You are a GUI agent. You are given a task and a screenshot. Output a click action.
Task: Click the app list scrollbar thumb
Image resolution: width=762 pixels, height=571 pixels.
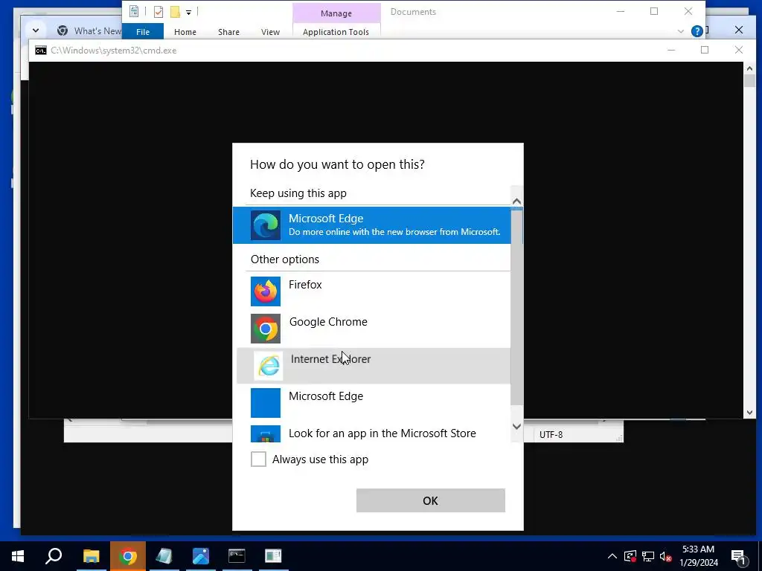point(517,306)
